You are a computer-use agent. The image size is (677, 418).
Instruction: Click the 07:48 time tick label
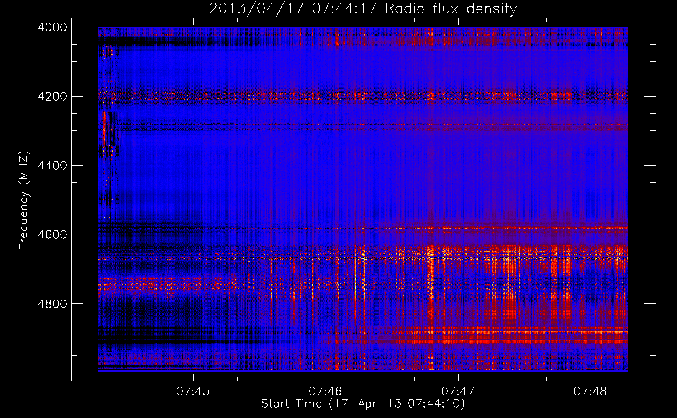tap(590, 392)
